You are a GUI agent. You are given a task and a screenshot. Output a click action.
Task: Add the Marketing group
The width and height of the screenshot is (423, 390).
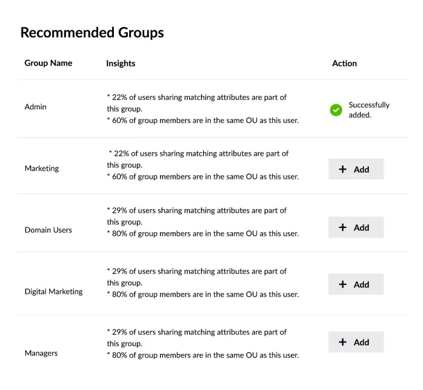(356, 169)
